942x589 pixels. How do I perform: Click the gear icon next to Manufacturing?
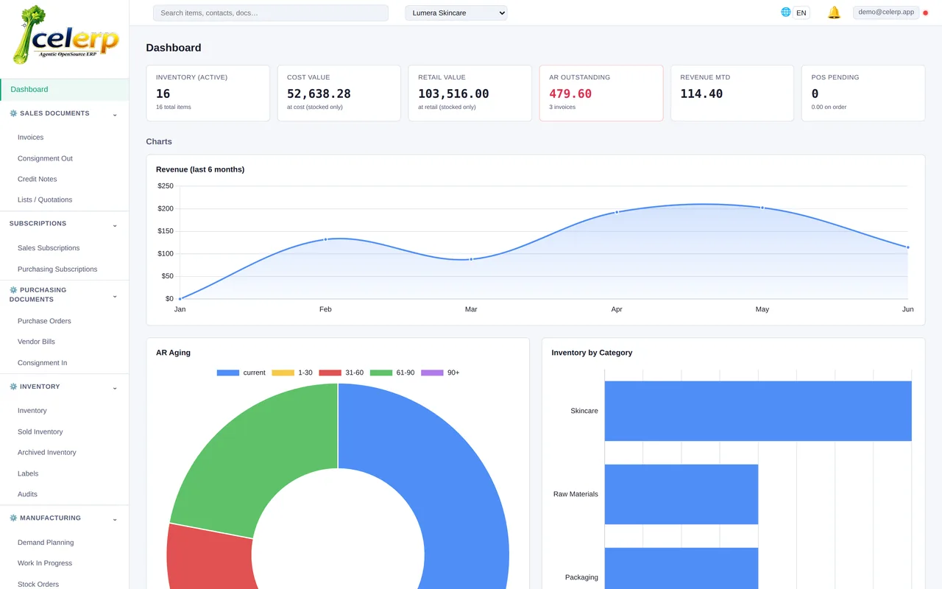click(x=13, y=518)
